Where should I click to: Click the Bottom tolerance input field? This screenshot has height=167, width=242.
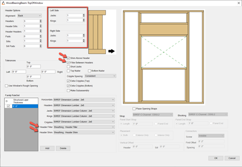click(34, 76)
